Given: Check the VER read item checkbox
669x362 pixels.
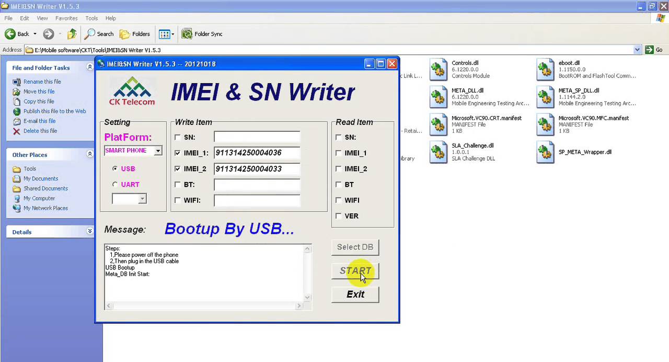Looking at the screenshot, I should click(x=339, y=216).
